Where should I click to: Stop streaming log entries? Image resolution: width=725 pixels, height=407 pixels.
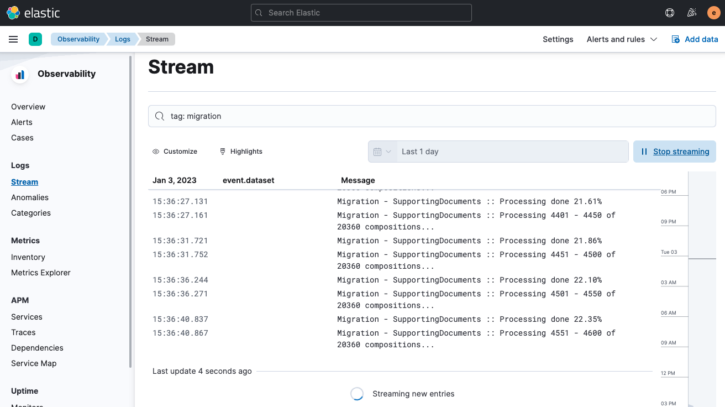tap(675, 152)
